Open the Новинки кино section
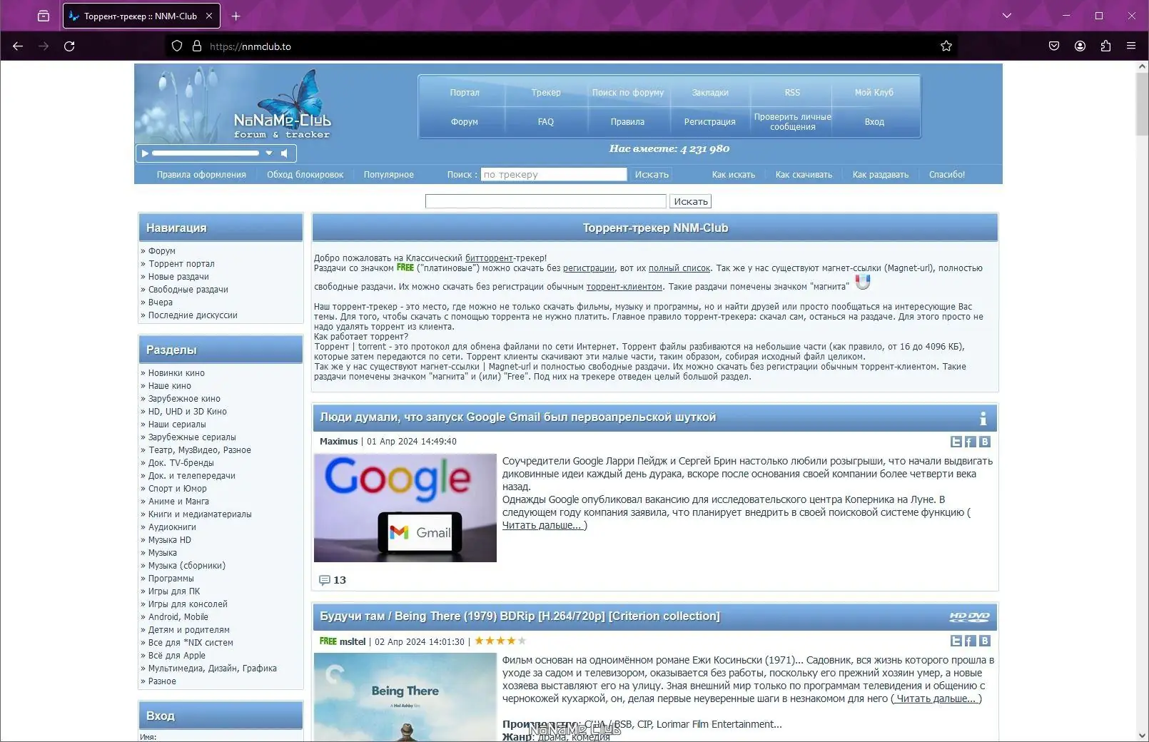The image size is (1149, 742). pyautogui.click(x=176, y=373)
